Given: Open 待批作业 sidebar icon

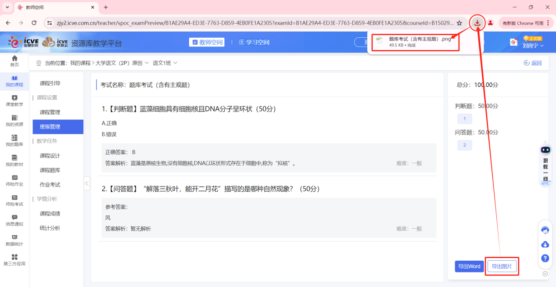Looking at the screenshot, I should click(x=14, y=180).
